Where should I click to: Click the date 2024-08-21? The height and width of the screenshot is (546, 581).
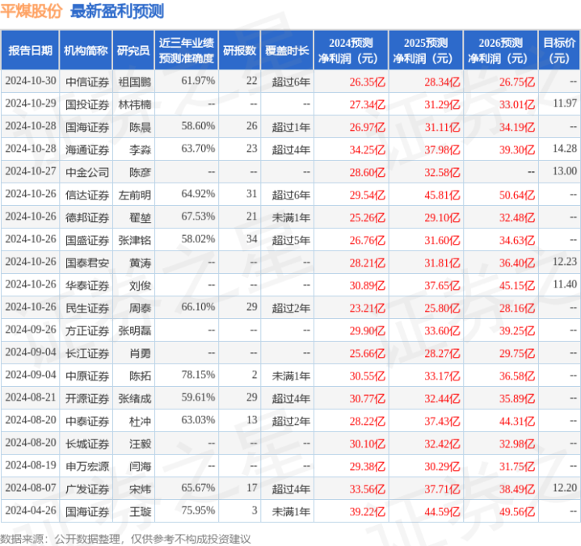tap(31, 397)
